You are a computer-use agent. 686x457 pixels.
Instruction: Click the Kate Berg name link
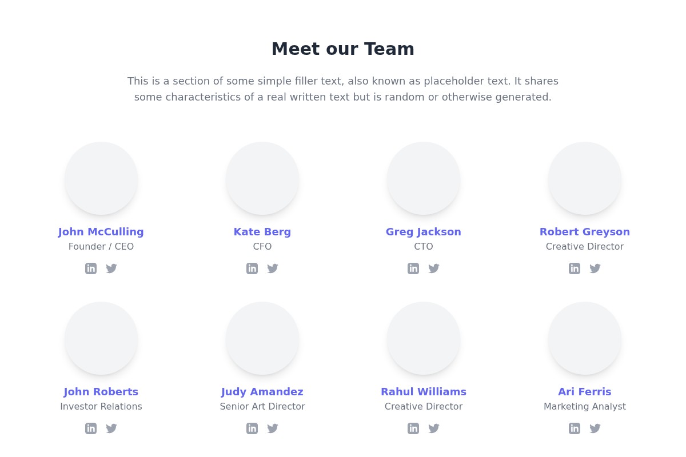pyautogui.click(x=262, y=231)
